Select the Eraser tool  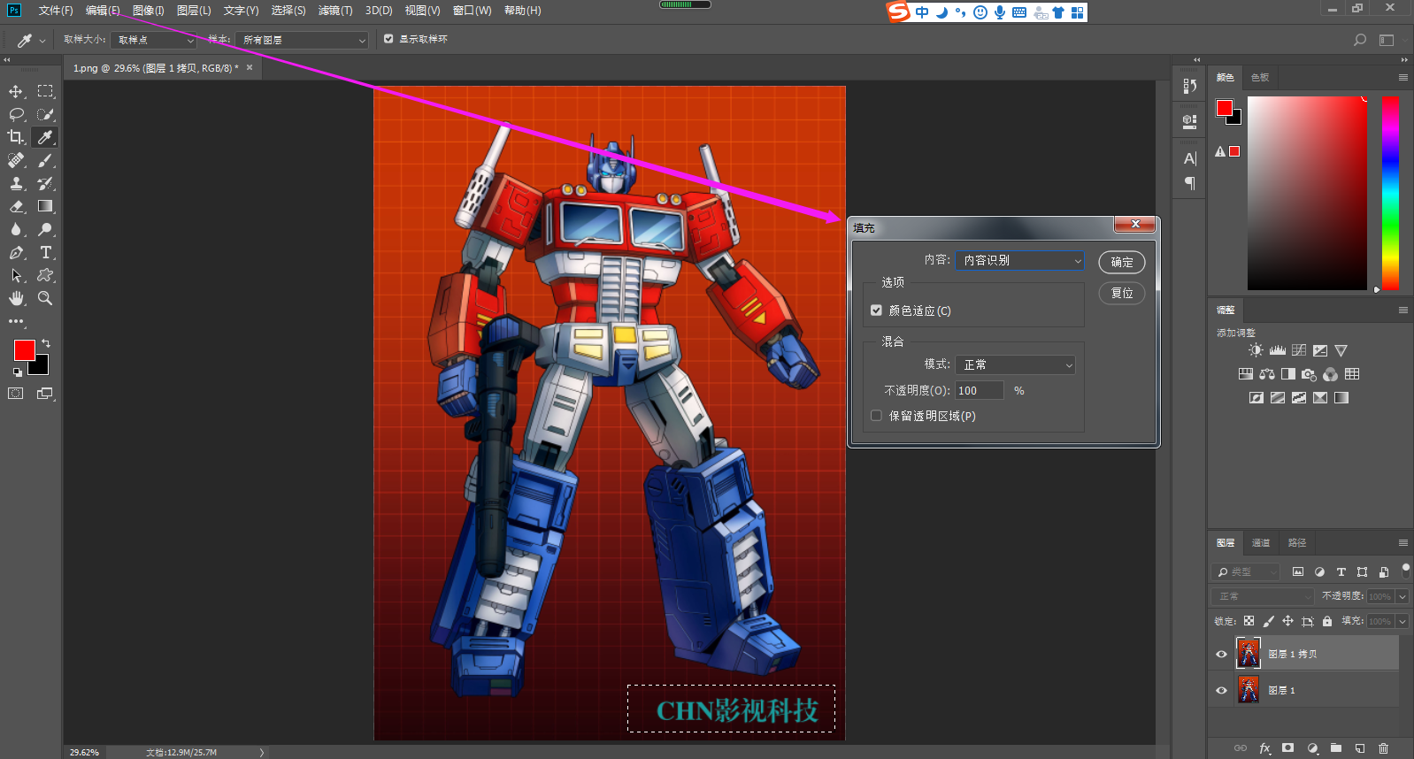click(16, 206)
